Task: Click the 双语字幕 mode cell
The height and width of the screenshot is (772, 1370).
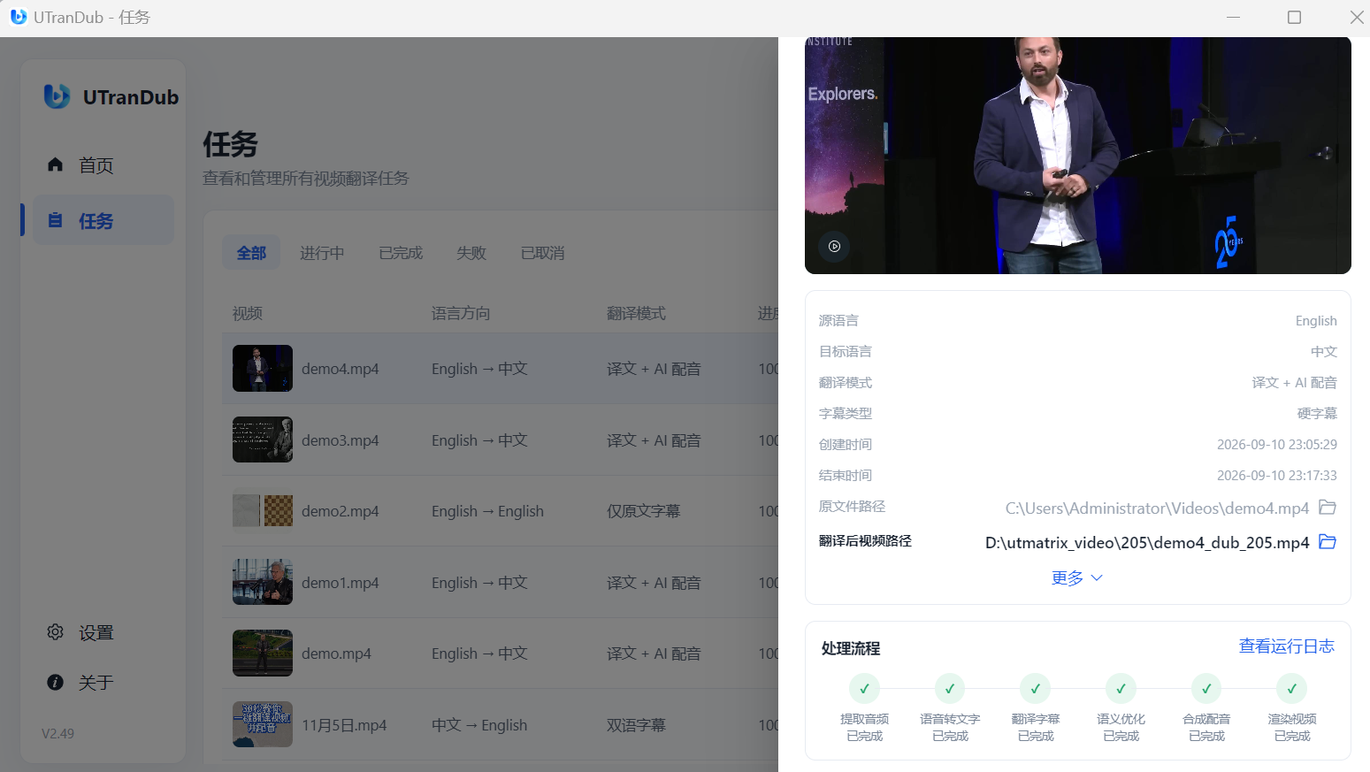Action: click(x=636, y=725)
